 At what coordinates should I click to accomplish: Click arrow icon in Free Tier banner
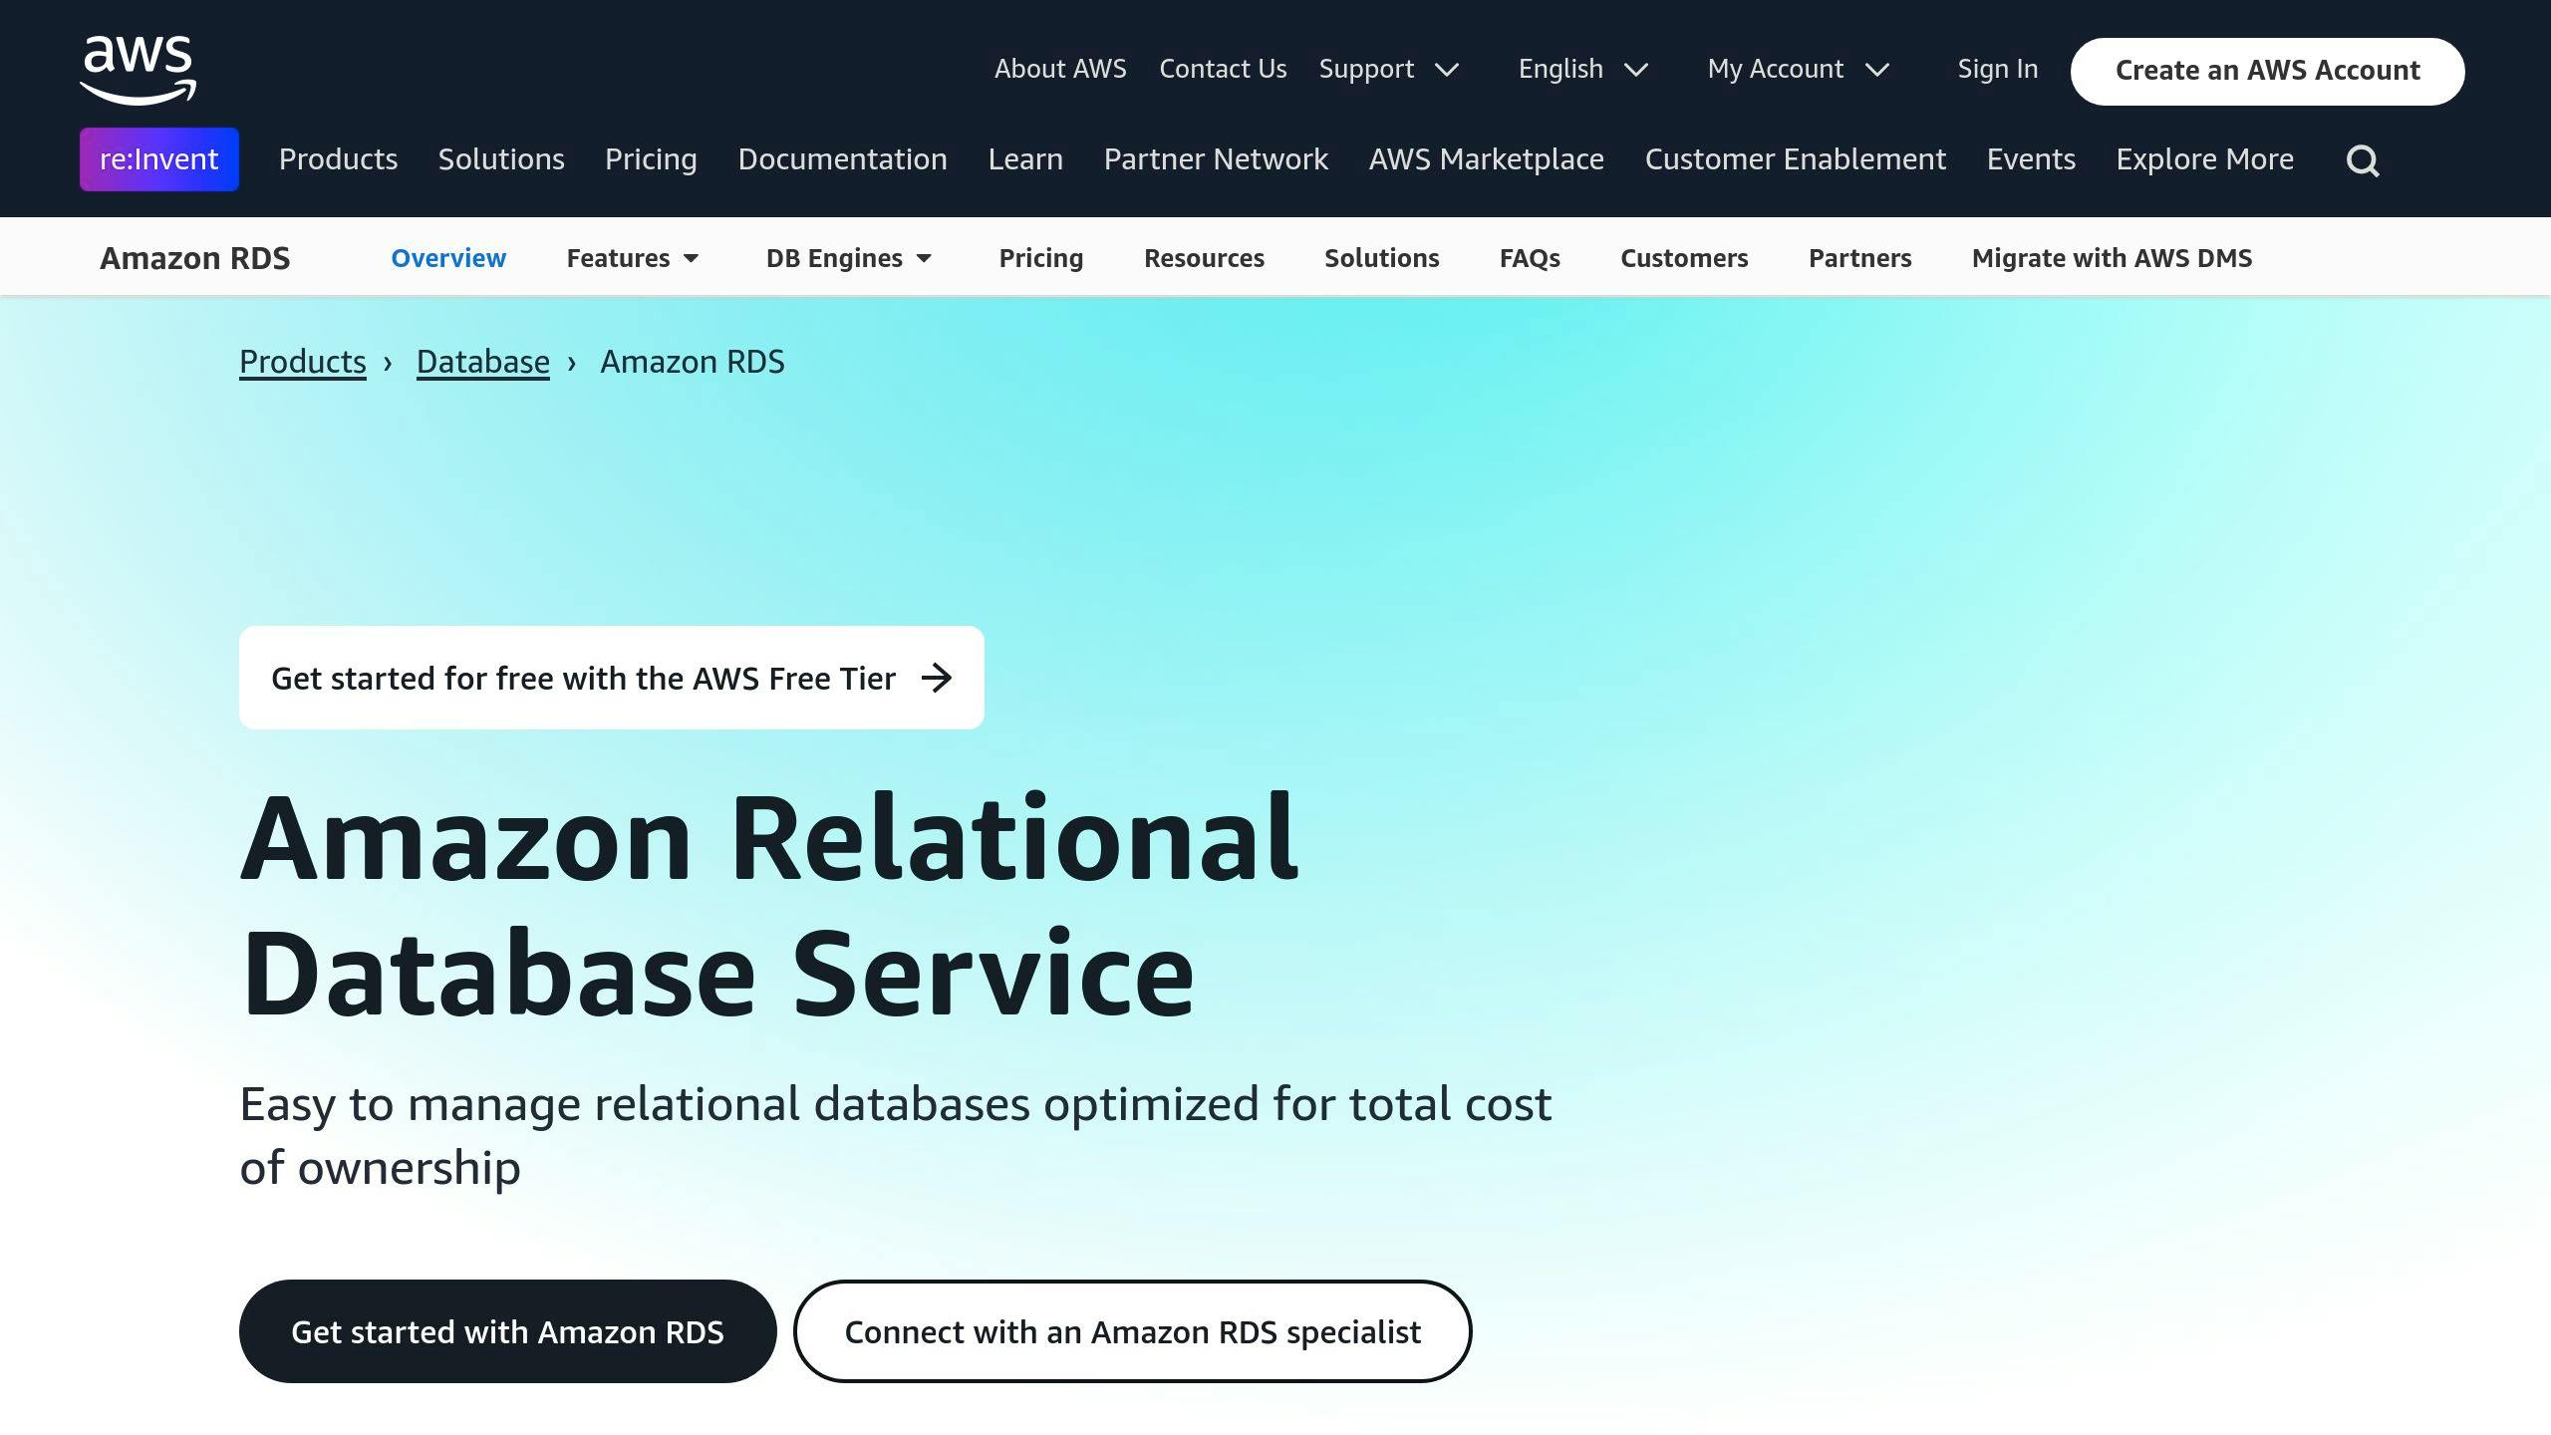click(x=937, y=679)
